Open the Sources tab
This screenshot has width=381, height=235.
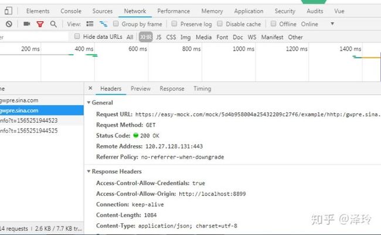[103, 11]
